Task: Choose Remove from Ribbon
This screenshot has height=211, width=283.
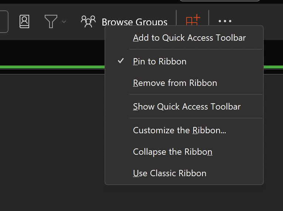Action: pyautogui.click(x=175, y=83)
